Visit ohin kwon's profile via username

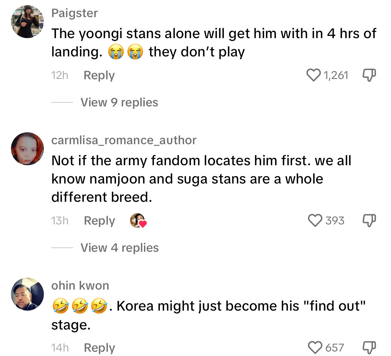[80, 286]
